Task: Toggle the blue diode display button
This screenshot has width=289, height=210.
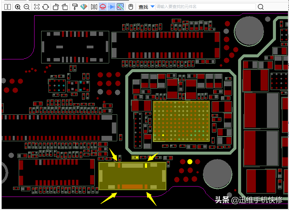Action: click(112, 7)
